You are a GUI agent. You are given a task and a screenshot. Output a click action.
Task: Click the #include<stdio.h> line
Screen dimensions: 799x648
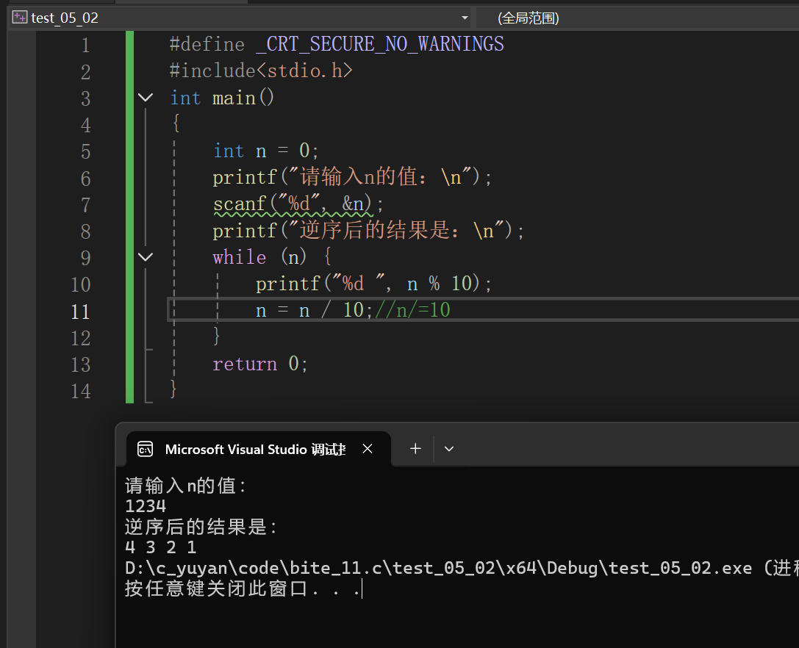261,71
